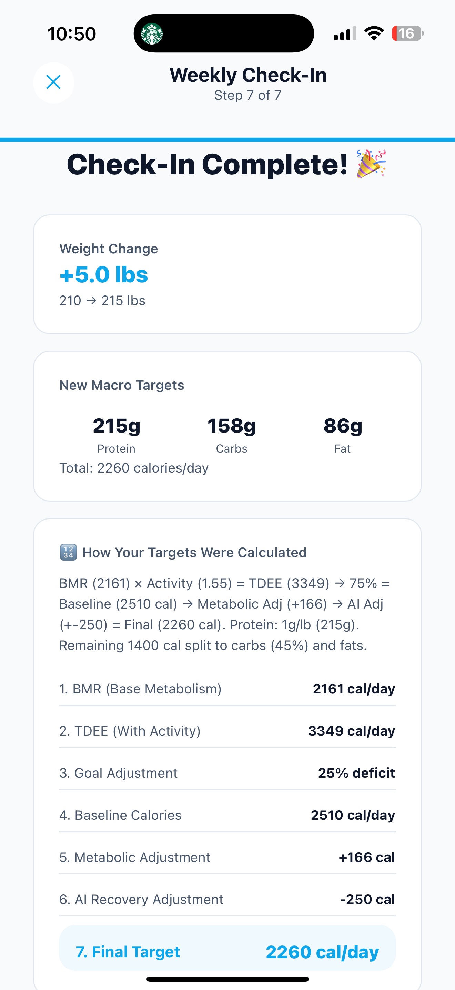Tap the low battery indicator showing 16
The width and height of the screenshot is (455, 990).
408,34
